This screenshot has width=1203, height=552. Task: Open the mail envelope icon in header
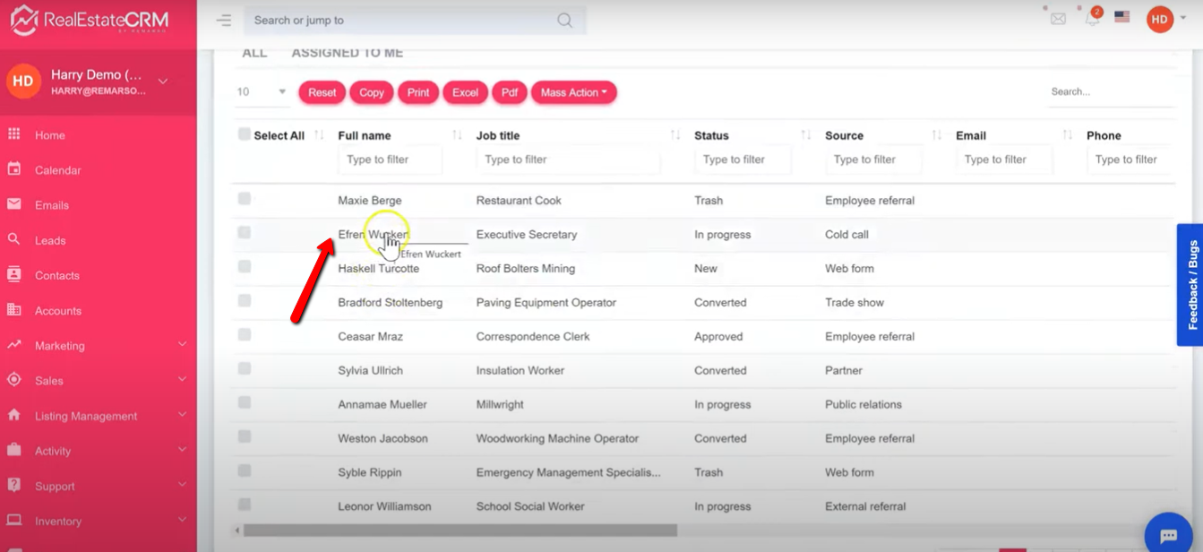click(x=1058, y=19)
